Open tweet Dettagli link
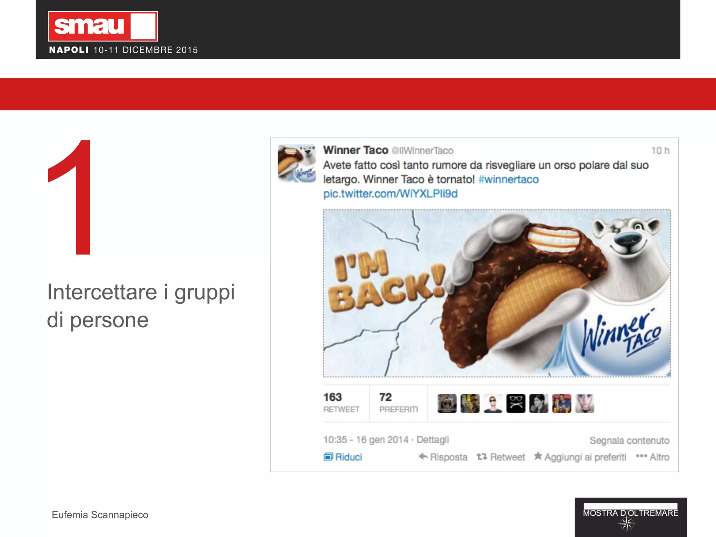Screen dimensions: 716x537 [432, 440]
